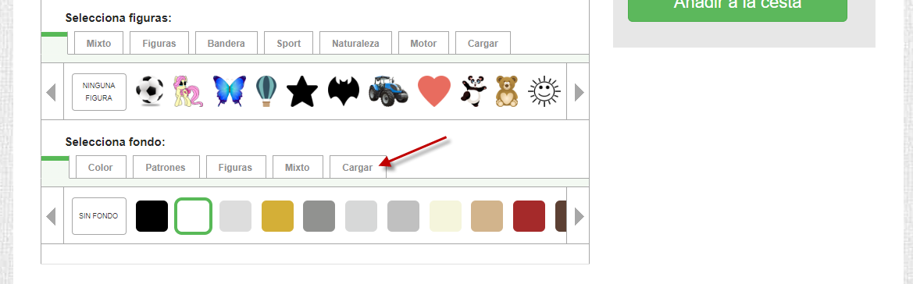Pick the smiling sun figure

coord(544,91)
